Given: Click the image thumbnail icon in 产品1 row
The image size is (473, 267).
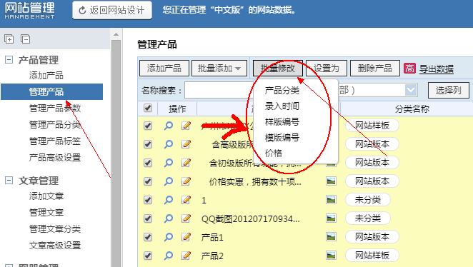Looking at the screenshot, I should click(x=332, y=237).
